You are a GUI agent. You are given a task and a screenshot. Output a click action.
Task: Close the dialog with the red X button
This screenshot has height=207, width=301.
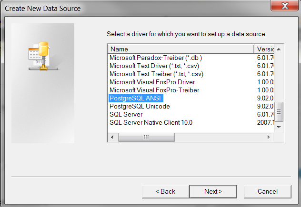click(x=285, y=6)
